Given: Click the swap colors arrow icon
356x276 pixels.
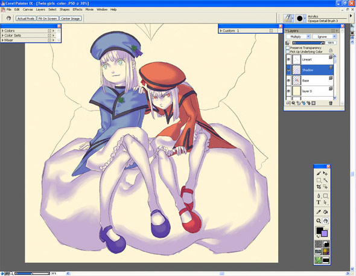Looking at the screenshot, I should point(318,237).
